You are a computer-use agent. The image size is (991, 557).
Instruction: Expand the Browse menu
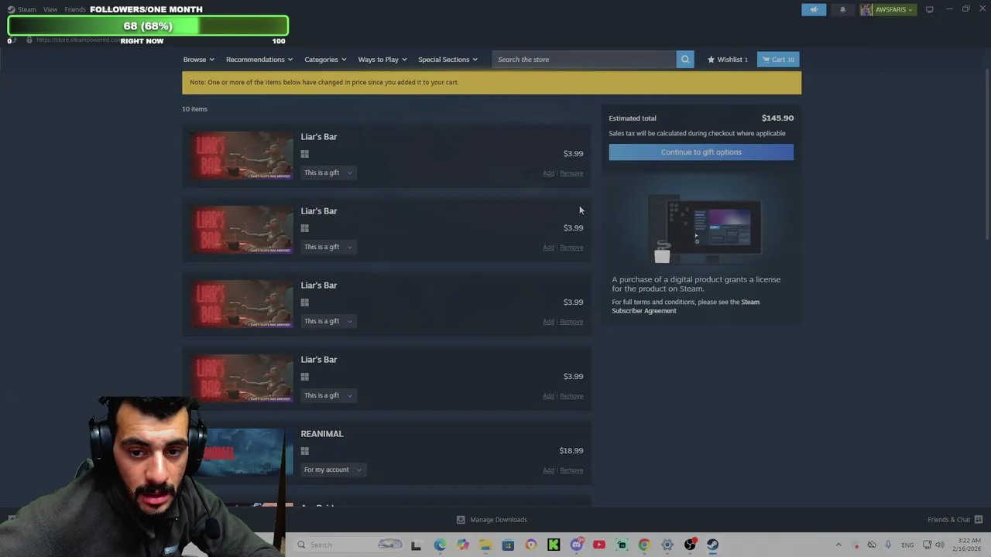pyautogui.click(x=199, y=60)
